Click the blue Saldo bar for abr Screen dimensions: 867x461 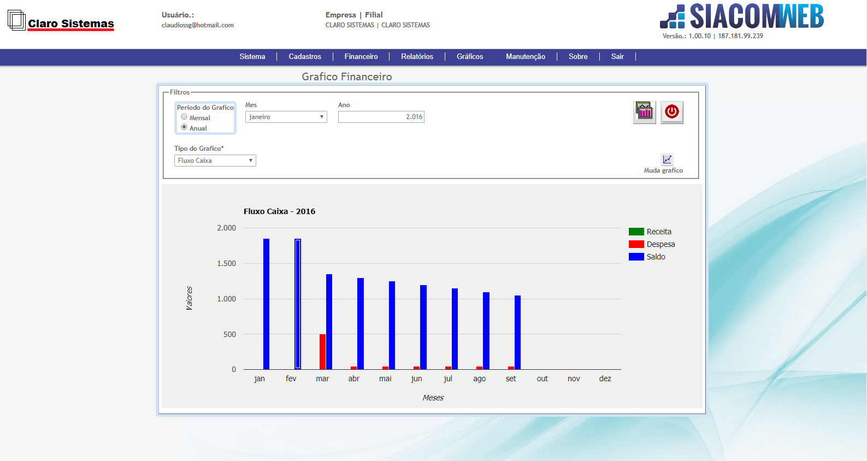point(361,324)
